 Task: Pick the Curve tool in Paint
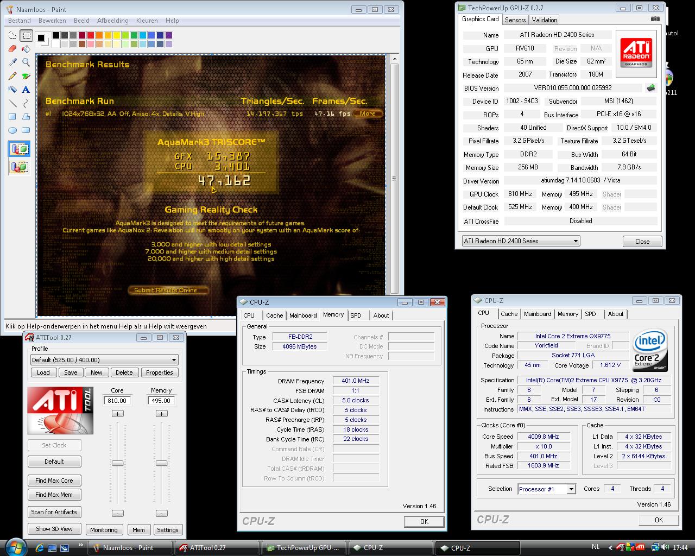26,103
